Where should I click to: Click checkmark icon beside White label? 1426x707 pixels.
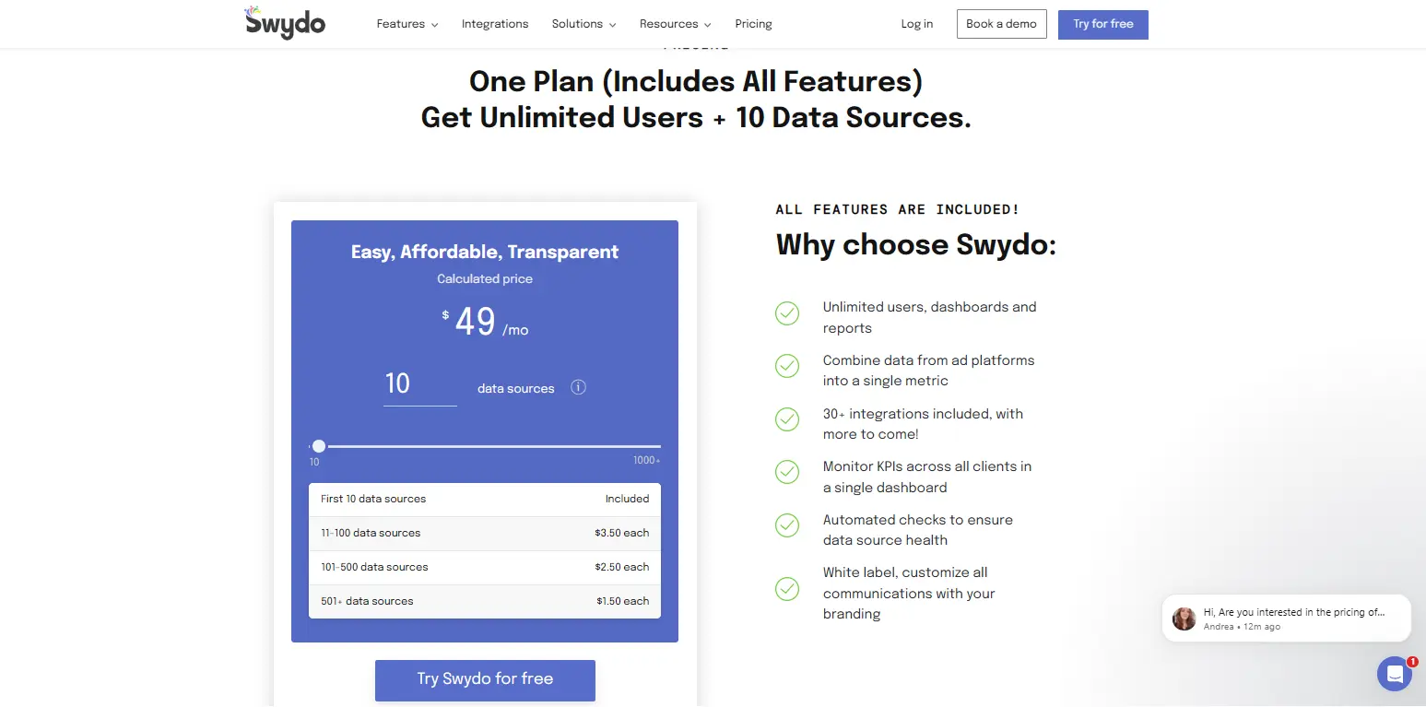tap(786, 588)
